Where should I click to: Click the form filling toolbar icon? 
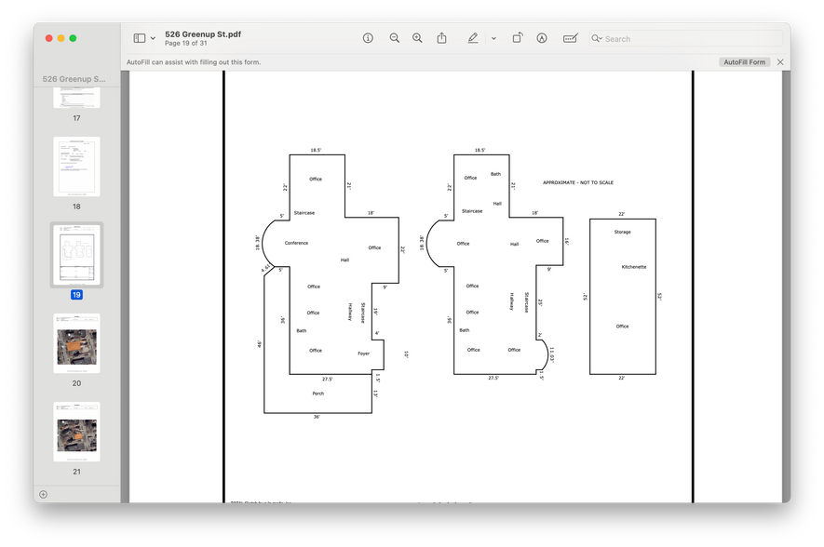(x=570, y=38)
